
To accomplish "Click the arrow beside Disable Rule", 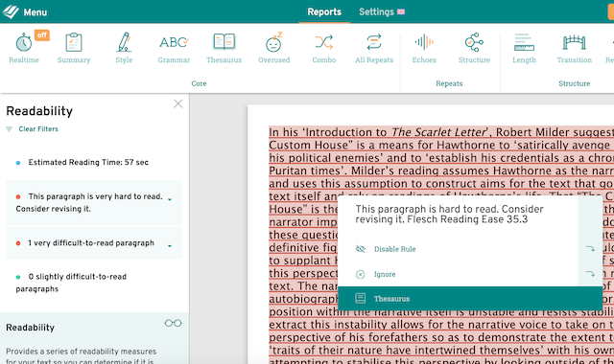I will pyautogui.click(x=590, y=249).
